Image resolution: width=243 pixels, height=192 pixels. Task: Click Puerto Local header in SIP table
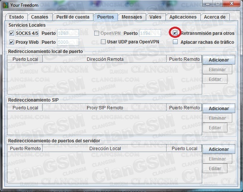(25, 108)
